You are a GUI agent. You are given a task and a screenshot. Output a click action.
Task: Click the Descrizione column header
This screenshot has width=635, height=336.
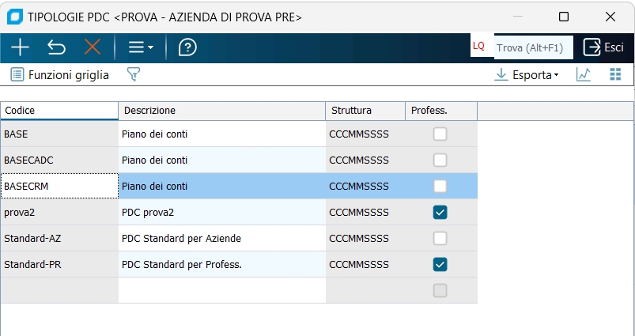[x=221, y=111]
